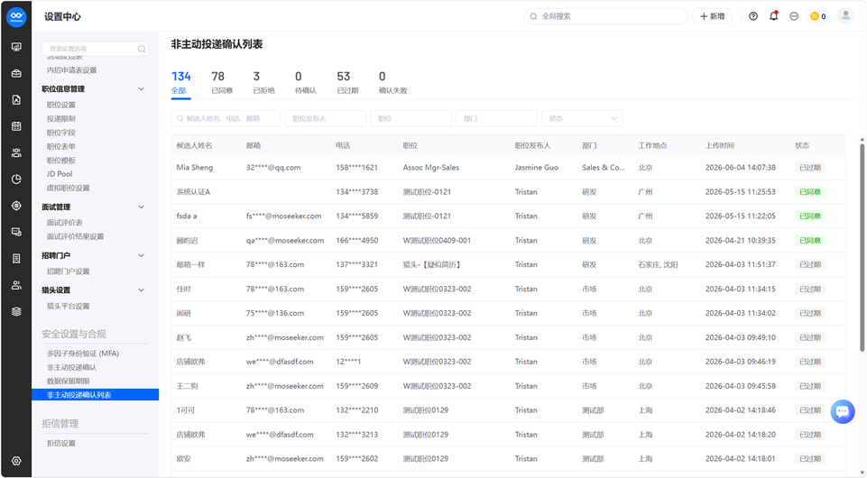Open the calendar icon in left sidebar

[16, 126]
